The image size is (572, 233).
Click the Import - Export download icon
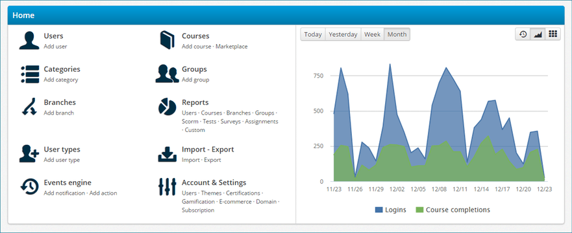tap(168, 154)
